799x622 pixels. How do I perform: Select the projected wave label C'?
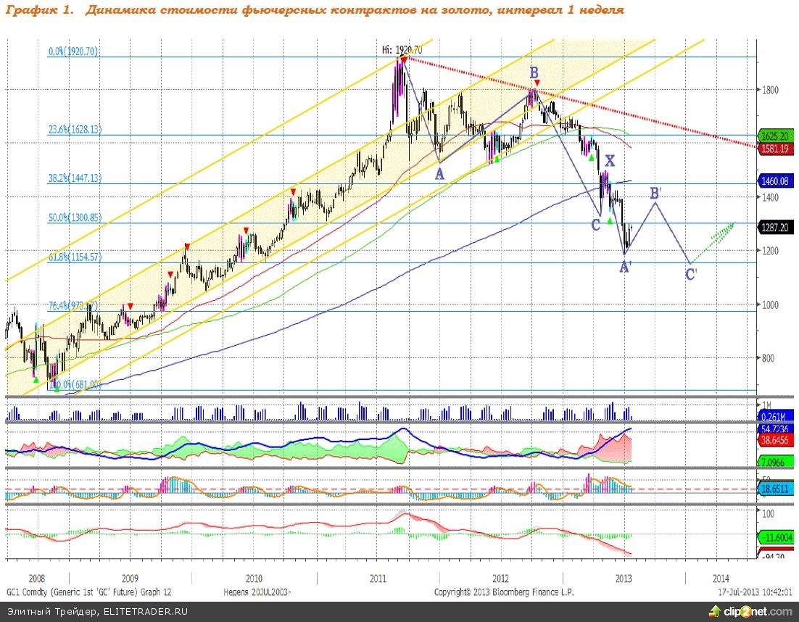(691, 274)
